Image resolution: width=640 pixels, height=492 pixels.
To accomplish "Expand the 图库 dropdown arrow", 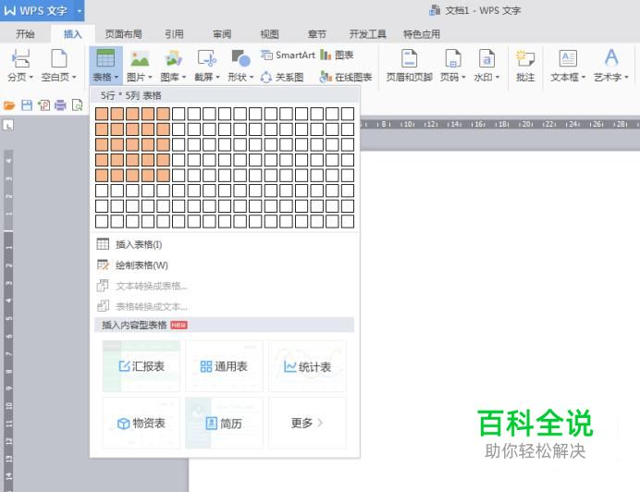I will pyautogui.click(x=184, y=77).
